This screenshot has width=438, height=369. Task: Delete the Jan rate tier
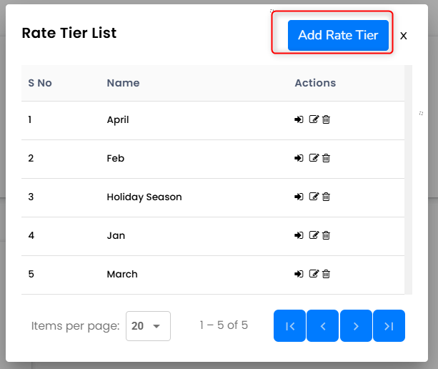pyautogui.click(x=326, y=235)
